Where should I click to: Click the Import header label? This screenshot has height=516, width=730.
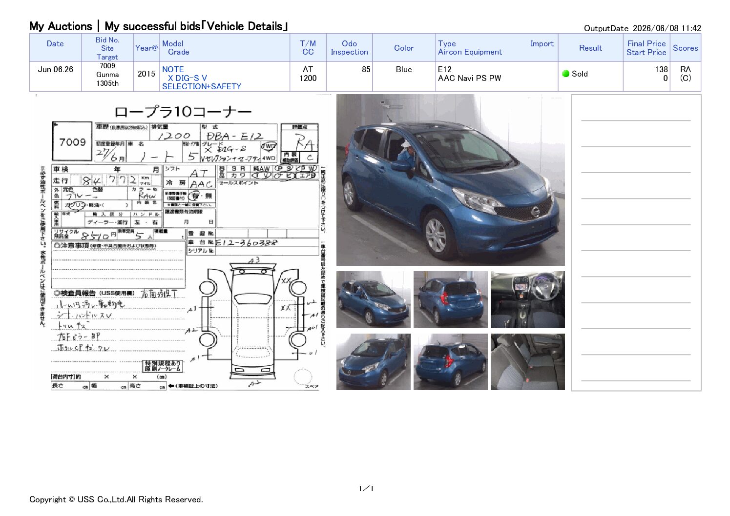[x=542, y=44]
